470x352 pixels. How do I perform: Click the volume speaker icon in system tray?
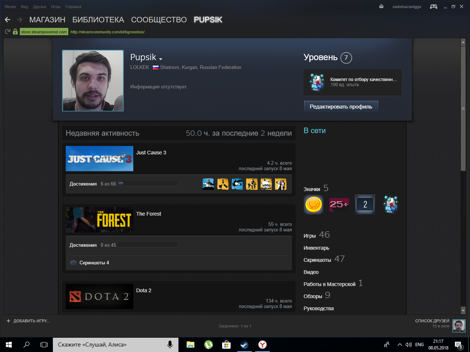click(409, 345)
